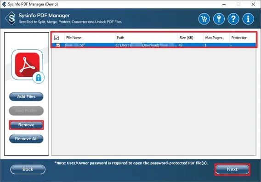
Task: Click the shopping cart buy icon
Action: 204,19
